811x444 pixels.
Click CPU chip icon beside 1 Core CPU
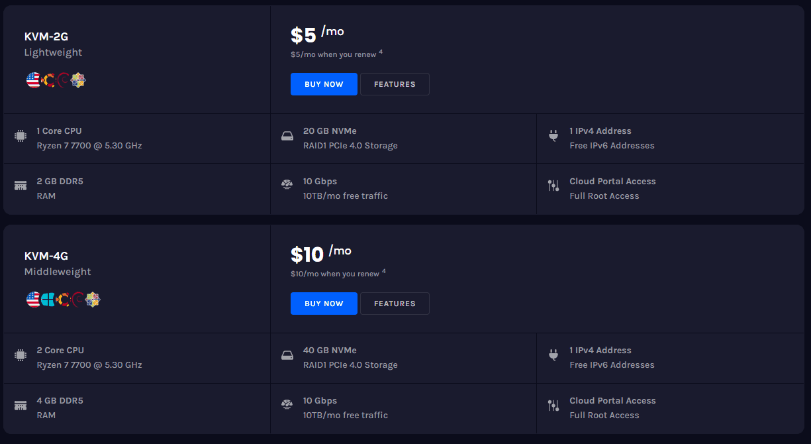(21, 136)
